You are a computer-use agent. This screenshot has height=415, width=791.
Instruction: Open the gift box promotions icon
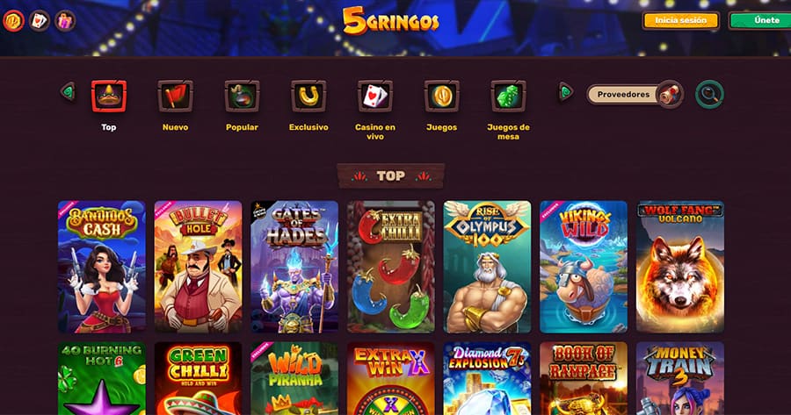coord(65,21)
